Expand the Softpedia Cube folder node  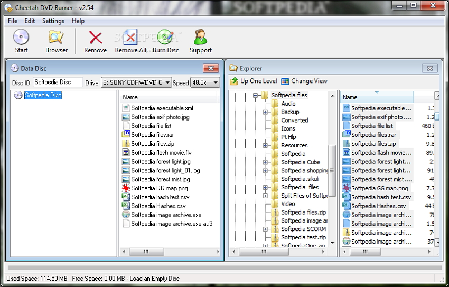tap(265, 162)
